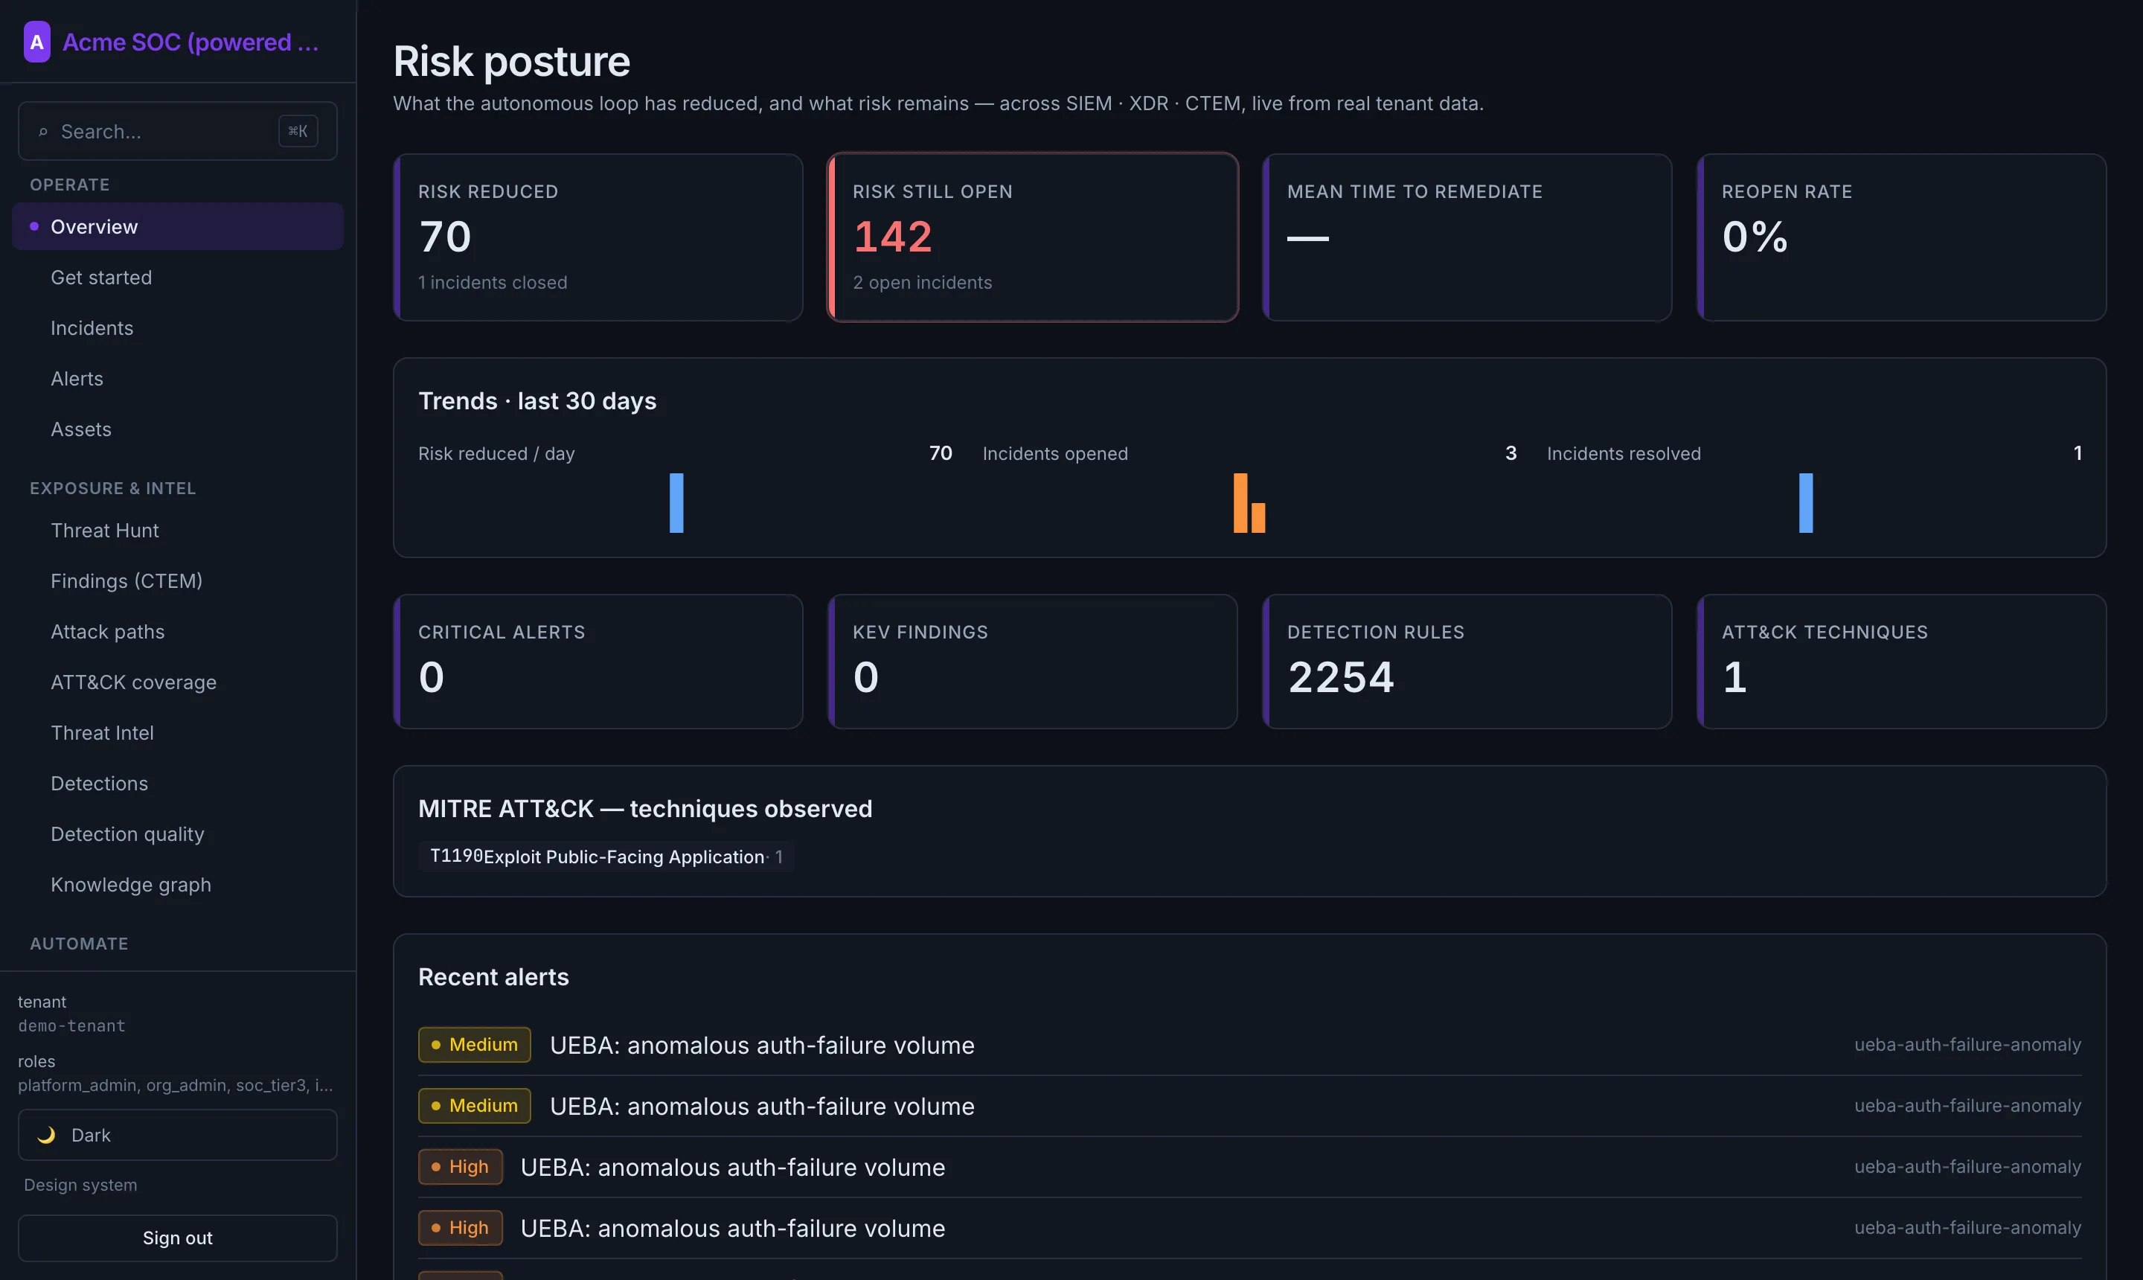
Task: Click the Reopen Rate 0% card
Action: click(1903, 237)
